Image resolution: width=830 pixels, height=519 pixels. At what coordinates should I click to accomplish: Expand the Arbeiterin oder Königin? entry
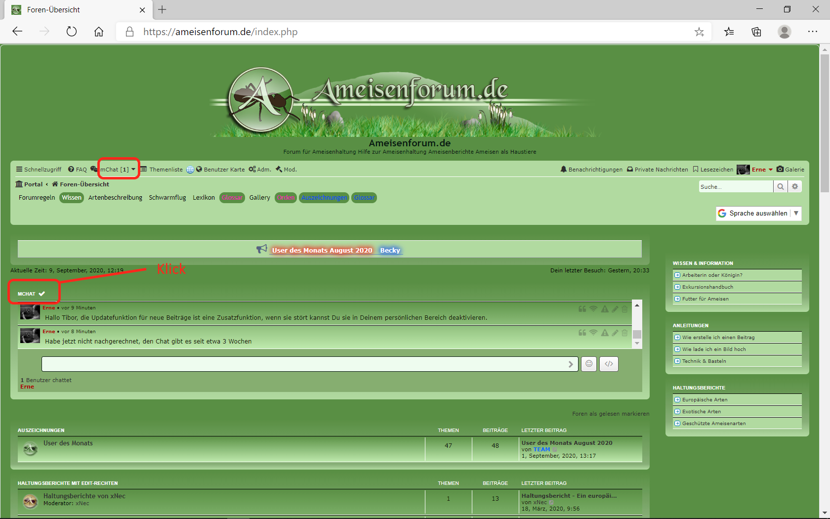(677, 275)
